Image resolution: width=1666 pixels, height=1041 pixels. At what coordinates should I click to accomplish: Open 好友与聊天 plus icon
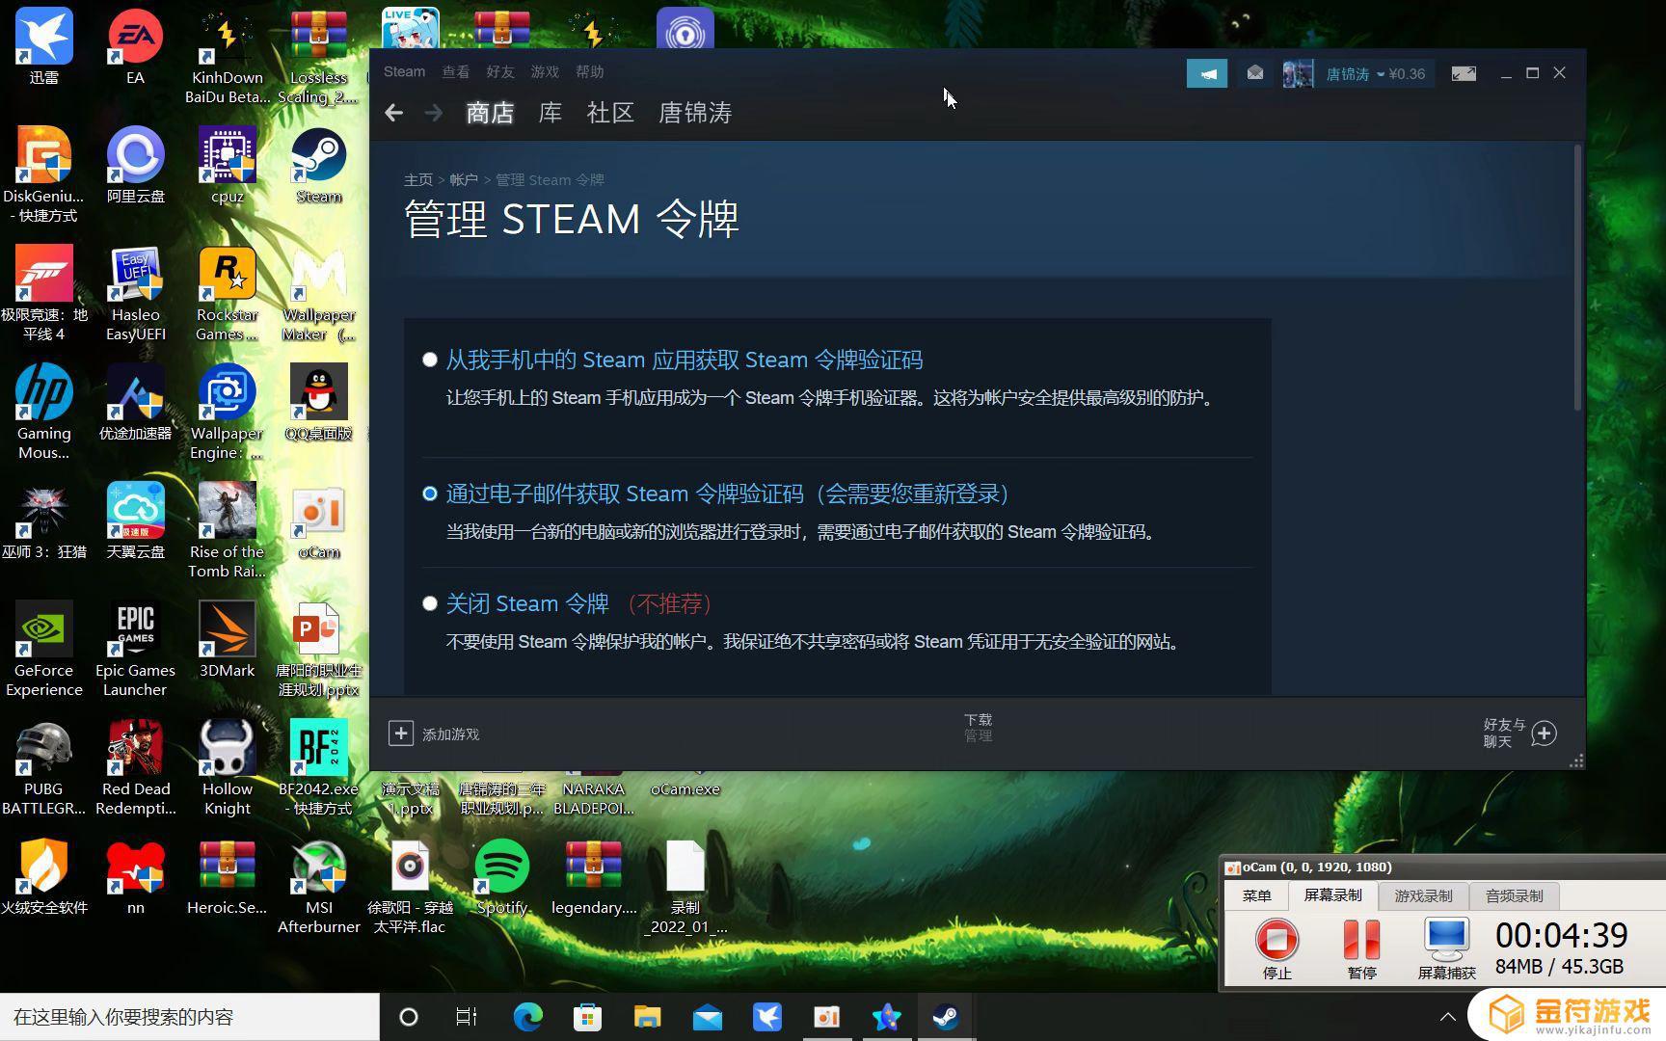click(x=1544, y=733)
